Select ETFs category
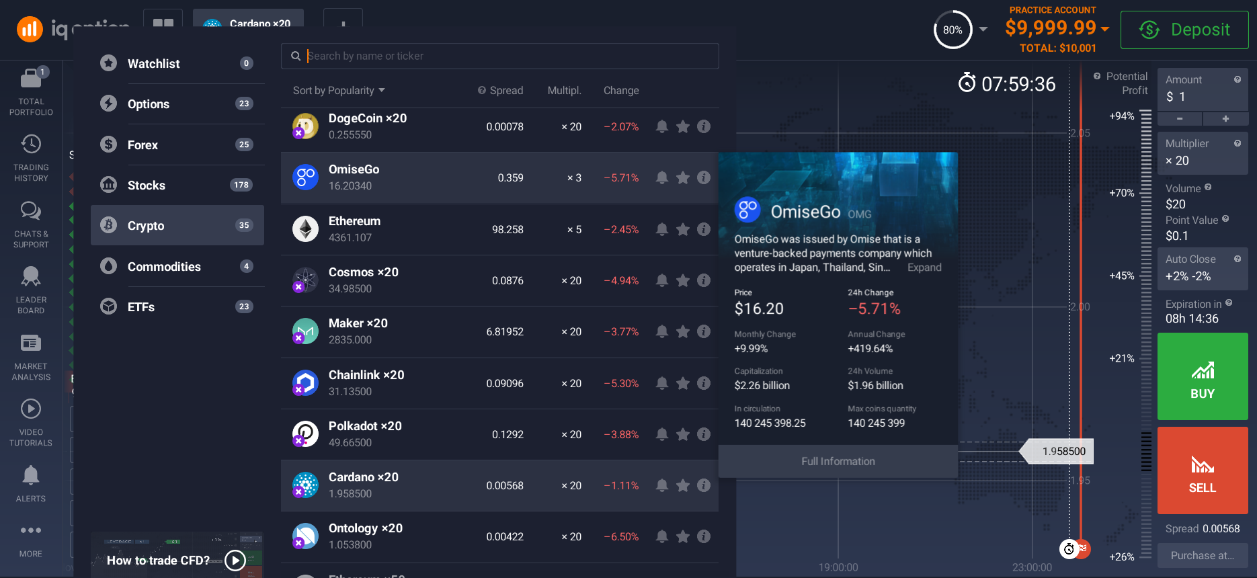This screenshot has width=1257, height=578. [x=177, y=306]
